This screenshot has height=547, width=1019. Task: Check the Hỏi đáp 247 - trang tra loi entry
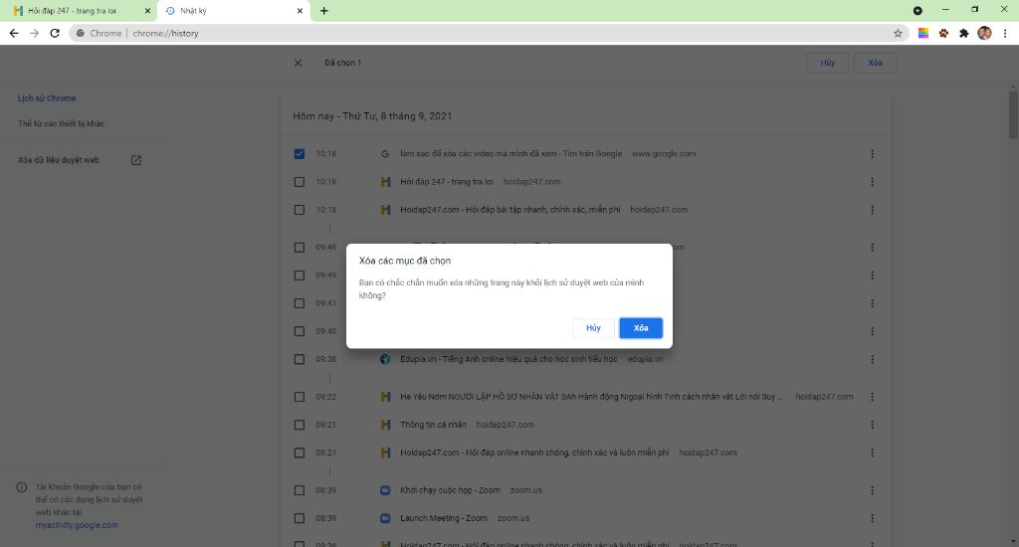tap(299, 182)
